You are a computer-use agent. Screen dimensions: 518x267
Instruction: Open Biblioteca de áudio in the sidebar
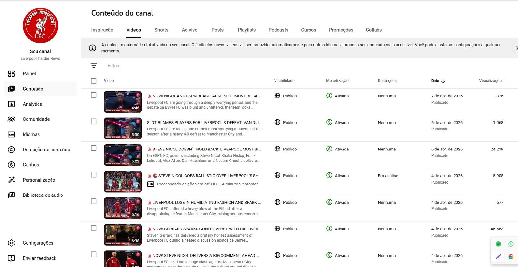[x=40, y=195]
